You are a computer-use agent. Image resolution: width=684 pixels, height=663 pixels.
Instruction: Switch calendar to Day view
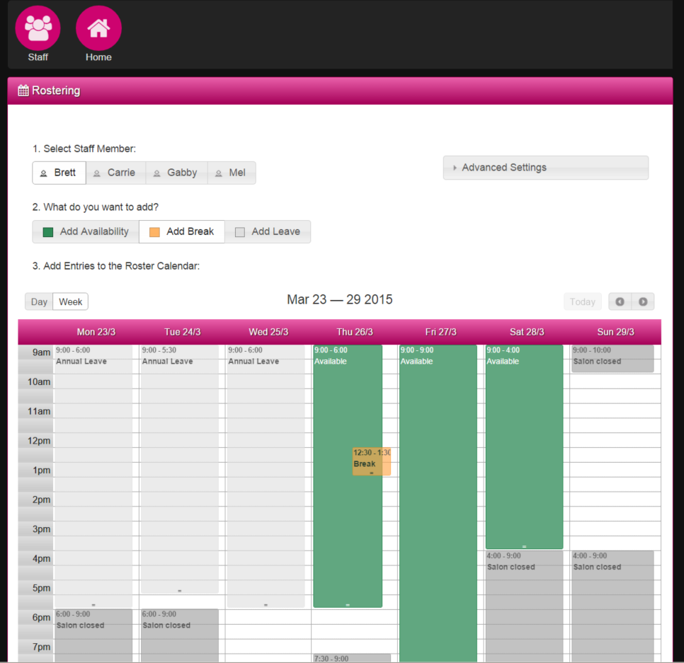(x=39, y=301)
